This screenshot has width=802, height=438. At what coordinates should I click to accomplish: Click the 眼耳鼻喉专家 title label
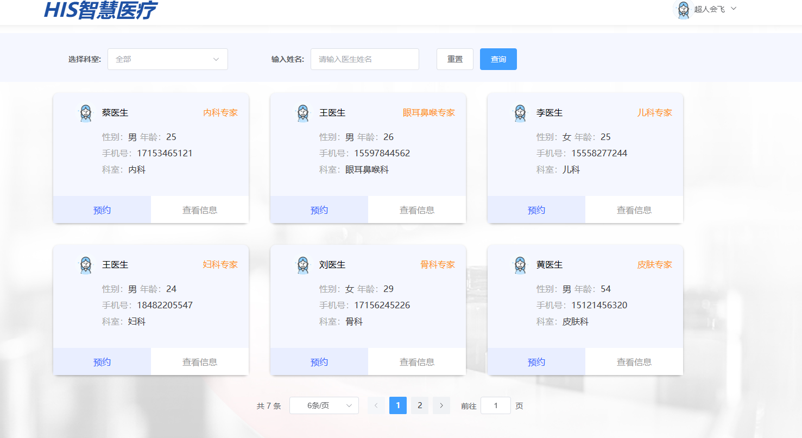(429, 113)
